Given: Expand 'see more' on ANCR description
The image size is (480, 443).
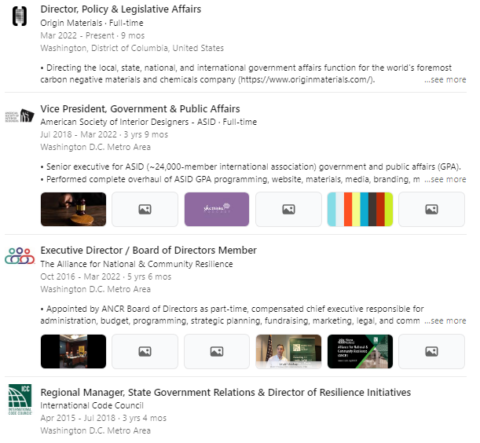Looking at the screenshot, I should pos(445,320).
